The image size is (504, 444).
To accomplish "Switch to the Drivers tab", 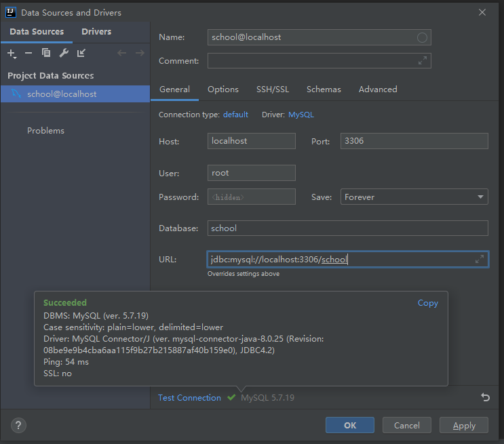I will (x=96, y=32).
